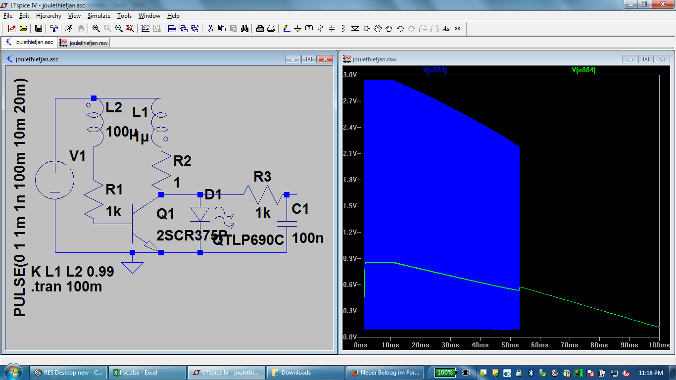Viewport: 676px width, 380px height.
Task: Select the Draw Wire pencil tool
Action: (x=287, y=29)
